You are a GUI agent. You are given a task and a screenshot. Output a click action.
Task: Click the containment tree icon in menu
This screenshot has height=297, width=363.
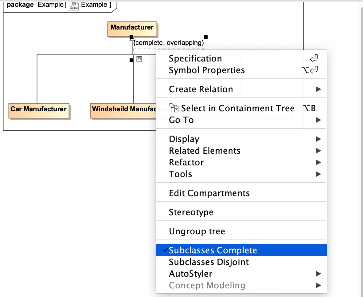174,108
